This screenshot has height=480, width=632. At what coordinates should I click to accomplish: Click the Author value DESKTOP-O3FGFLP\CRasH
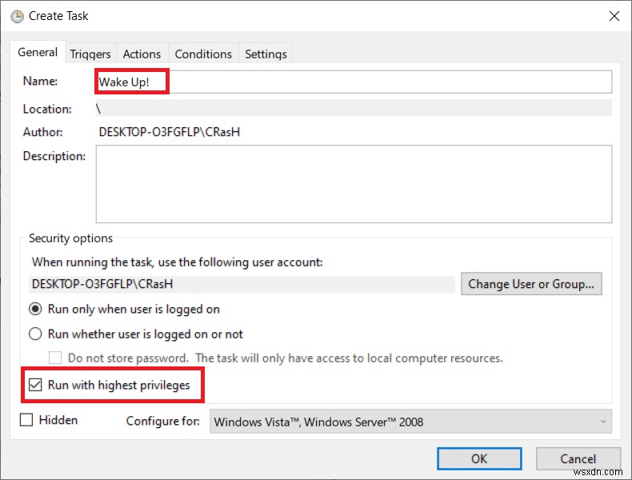pyautogui.click(x=170, y=132)
